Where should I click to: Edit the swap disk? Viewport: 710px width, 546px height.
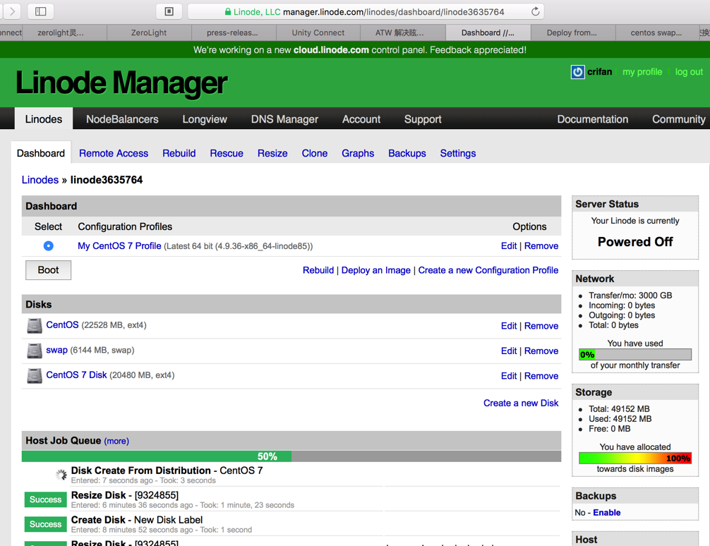[x=508, y=351]
